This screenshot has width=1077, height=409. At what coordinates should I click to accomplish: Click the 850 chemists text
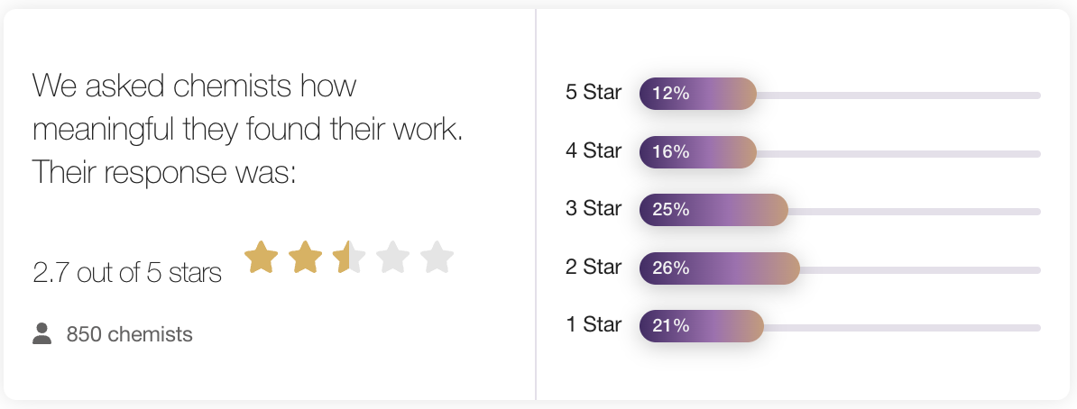[129, 334]
